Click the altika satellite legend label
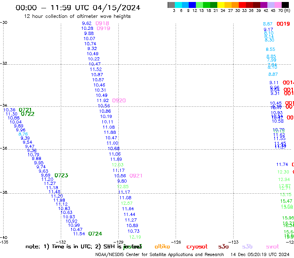This screenshot has height=258, width=294. pos(162,246)
